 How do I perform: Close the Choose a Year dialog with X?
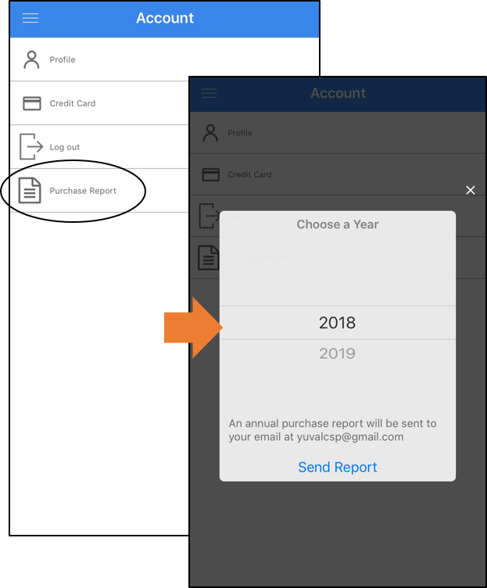tap(470, 190)
